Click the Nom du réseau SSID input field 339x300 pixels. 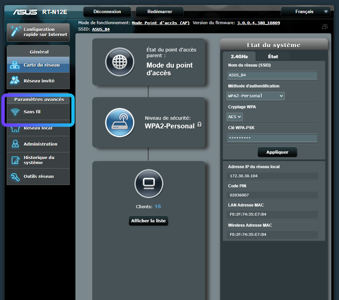[272, 75]
